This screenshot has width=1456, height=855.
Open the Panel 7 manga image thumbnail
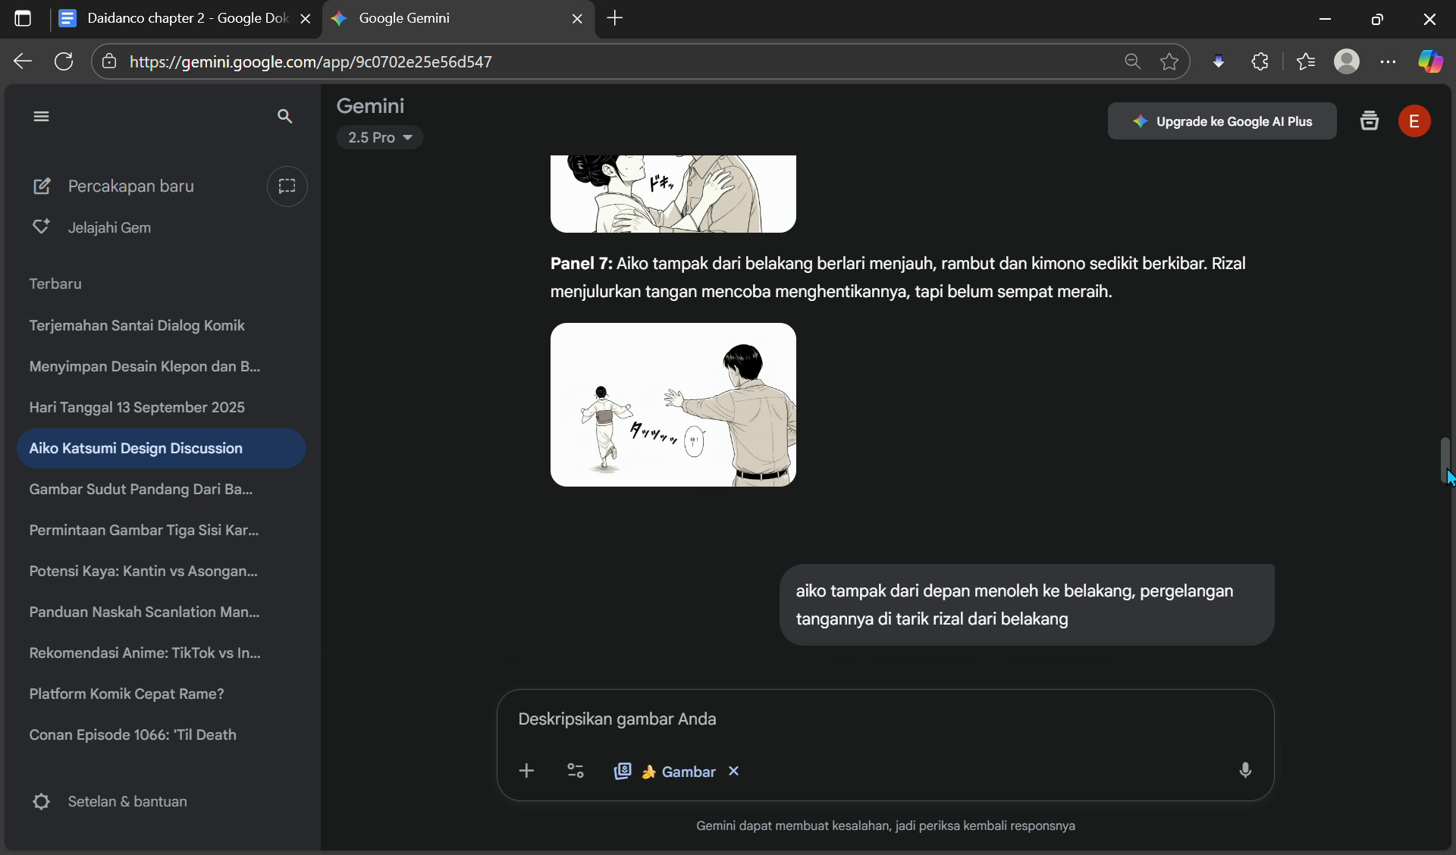pyautogui.click(x=673, y=404)
